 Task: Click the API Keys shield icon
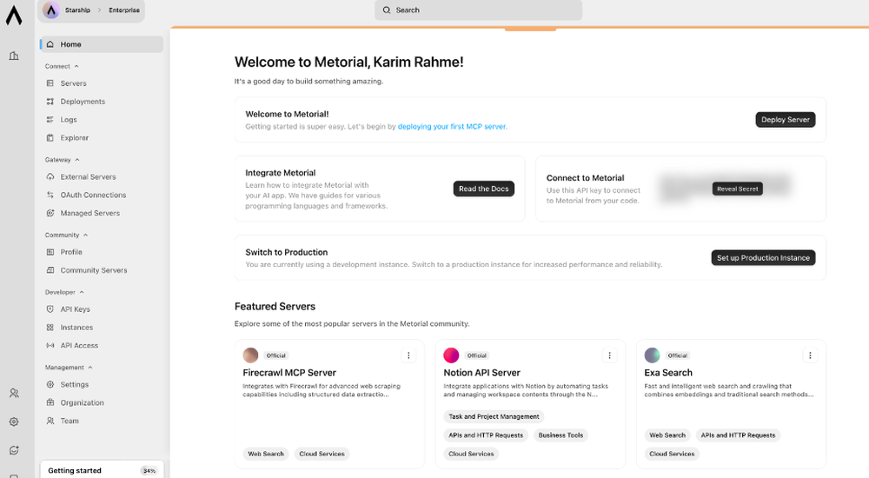(x=50, y=309)
